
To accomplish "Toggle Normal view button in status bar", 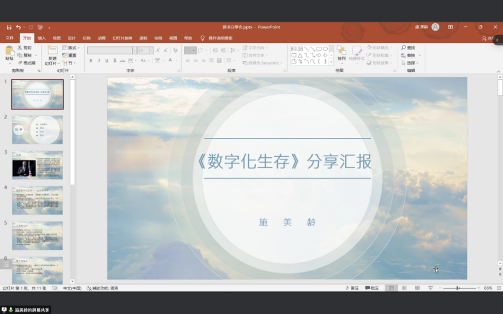I will [x=391, y=288].
